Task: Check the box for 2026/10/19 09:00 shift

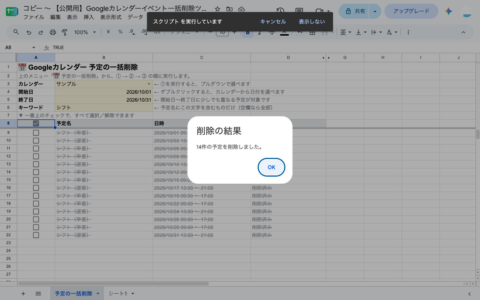Action: pos(36,196)
